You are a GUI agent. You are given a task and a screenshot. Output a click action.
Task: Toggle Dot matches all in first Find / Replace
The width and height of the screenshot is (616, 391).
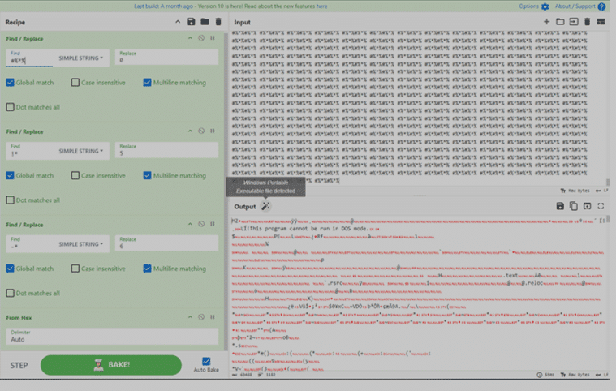(11, 107)
